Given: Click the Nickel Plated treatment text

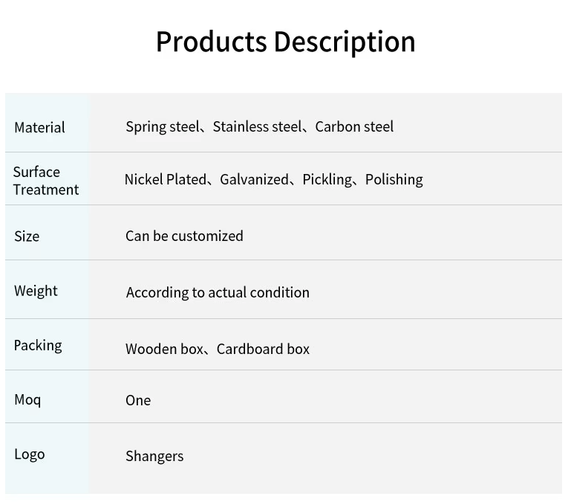Looking at the screenshot, I should (165, 179).
